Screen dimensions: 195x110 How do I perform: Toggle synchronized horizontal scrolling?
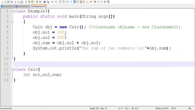(63, 2)
